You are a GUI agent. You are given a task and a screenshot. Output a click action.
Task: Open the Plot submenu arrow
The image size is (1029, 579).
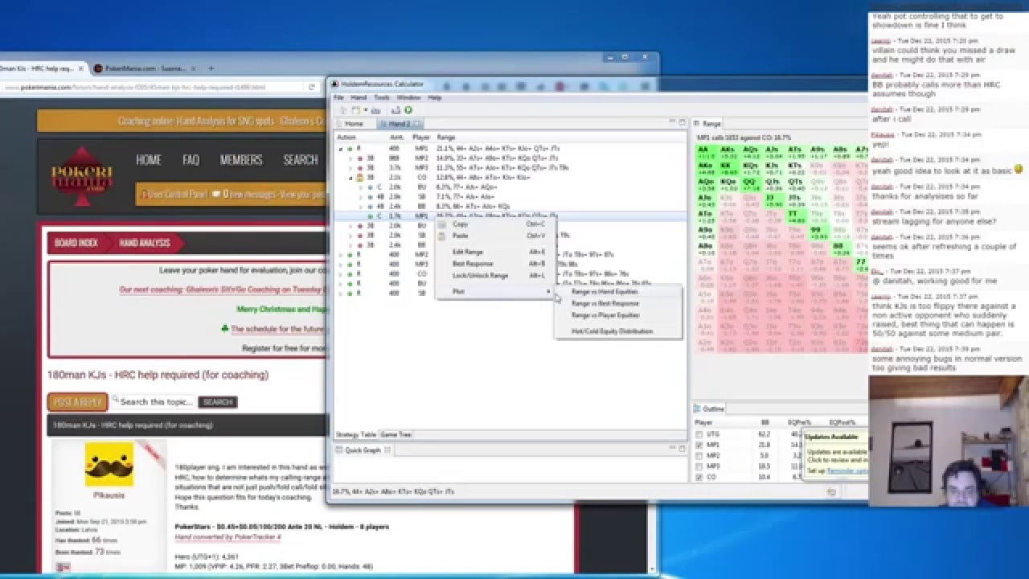[549, 291]
